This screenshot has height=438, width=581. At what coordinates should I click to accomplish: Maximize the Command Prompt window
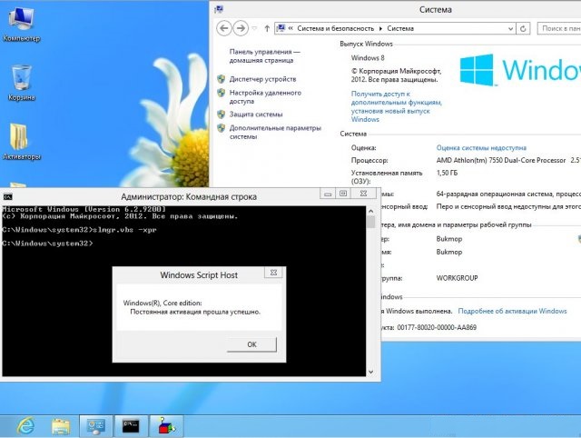(x=343, y=194)
